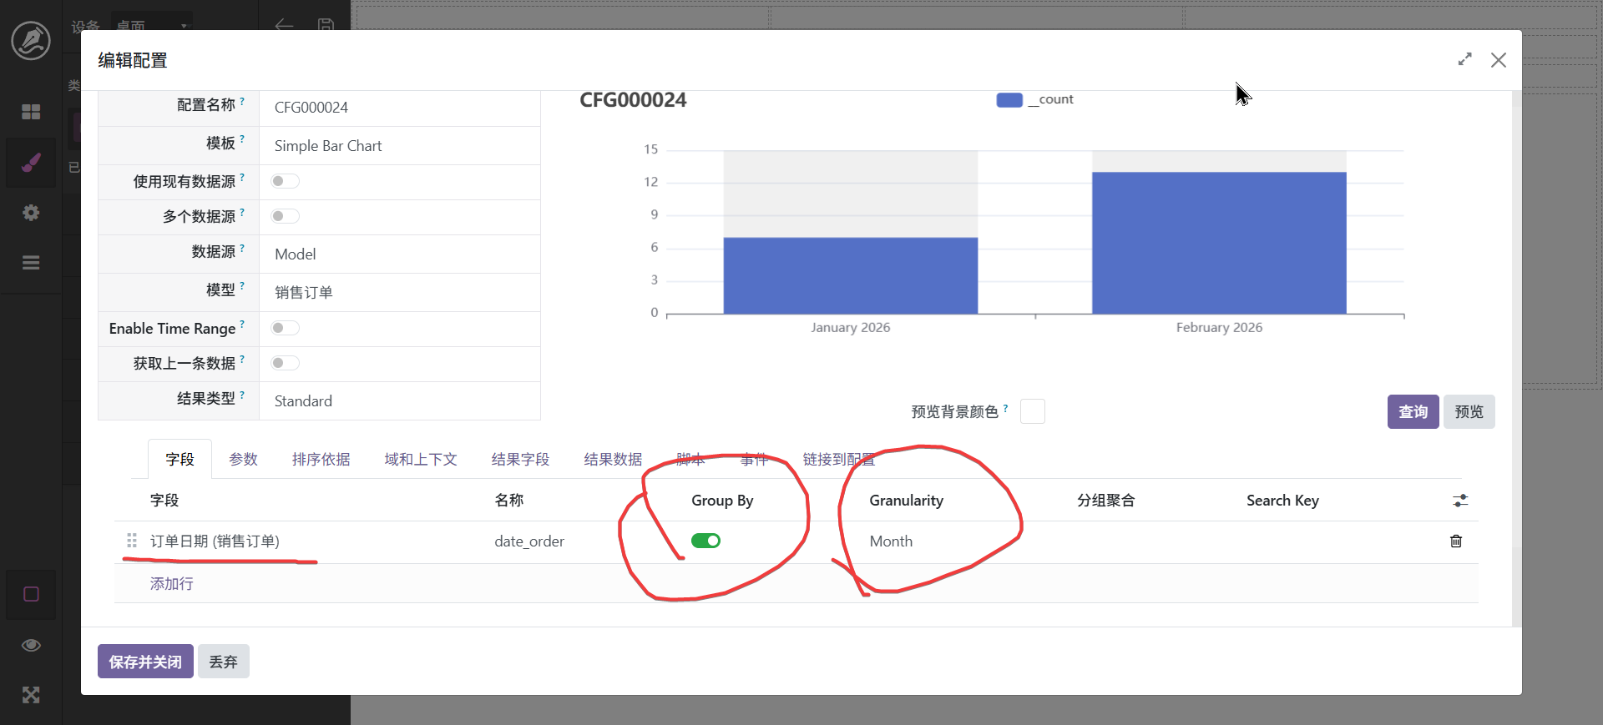The height and width of the screenshot is (725, 1603).
Task: Switch to the 排序依据 tab
Action: pos(321,460)
